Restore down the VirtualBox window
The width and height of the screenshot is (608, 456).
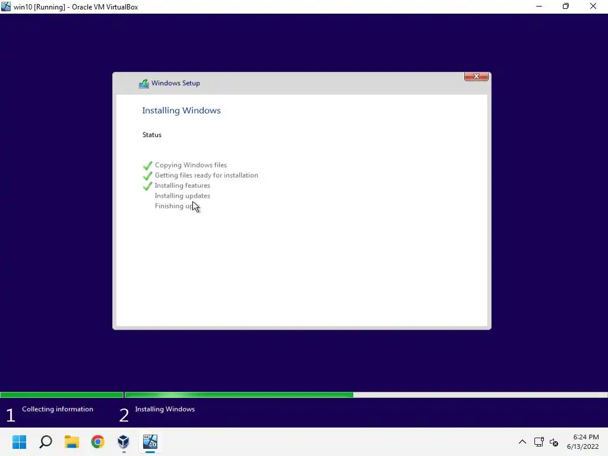point(566,7)
